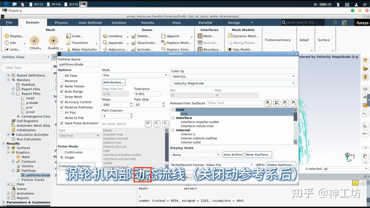Click the Separate zones icon
370x208 pixels.
pyautogui.click(x=105, y=43)
